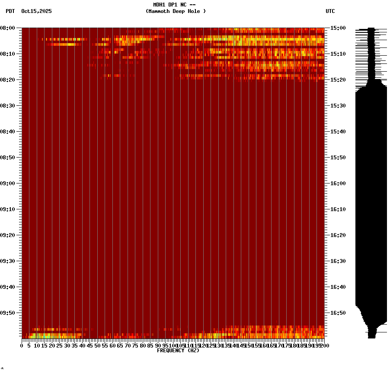Image resolution: width=390 pixels, height=373 pixels.
Task: Click the 100 Hz frequency tick mark
Action: (172, 342)
